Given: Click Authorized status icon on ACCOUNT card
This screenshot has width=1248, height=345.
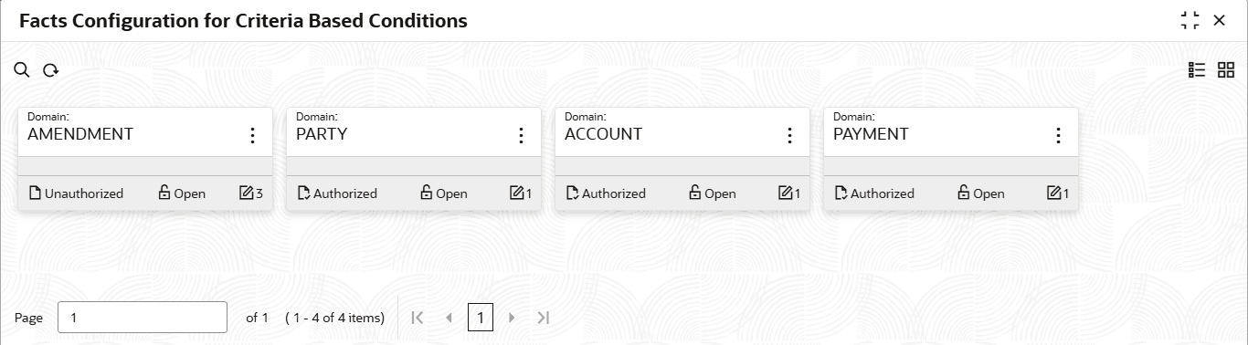Looking at the screenshot, I should 573,193.
